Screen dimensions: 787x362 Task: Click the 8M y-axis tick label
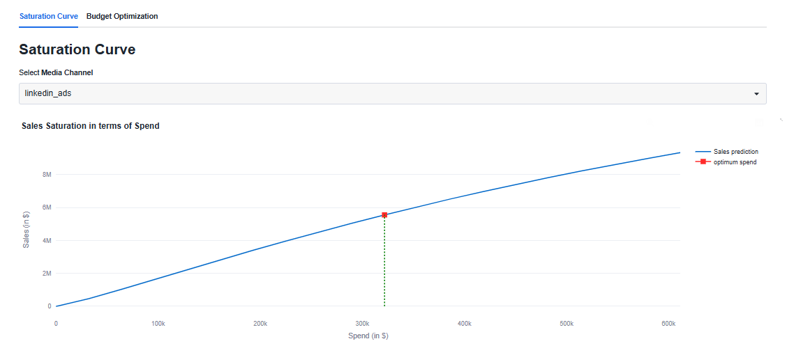pos(47,175)
